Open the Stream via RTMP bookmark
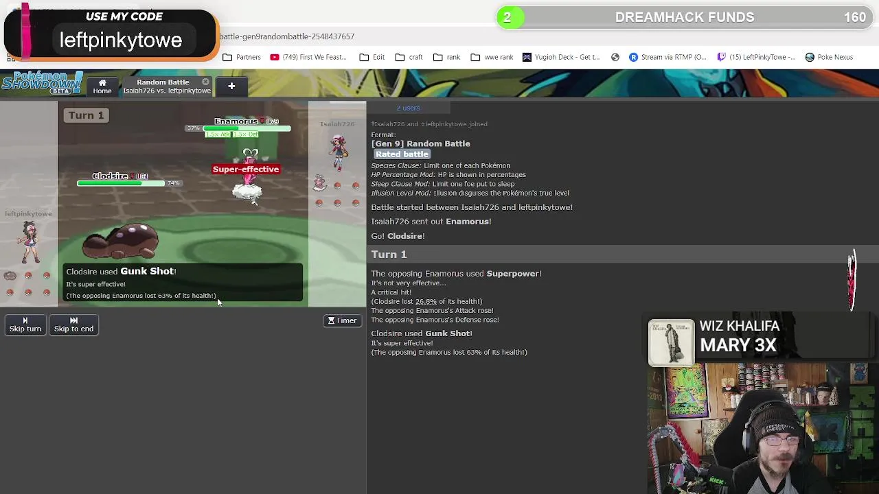This screenshot has height=494, width=879. click(x=667, y=57)
